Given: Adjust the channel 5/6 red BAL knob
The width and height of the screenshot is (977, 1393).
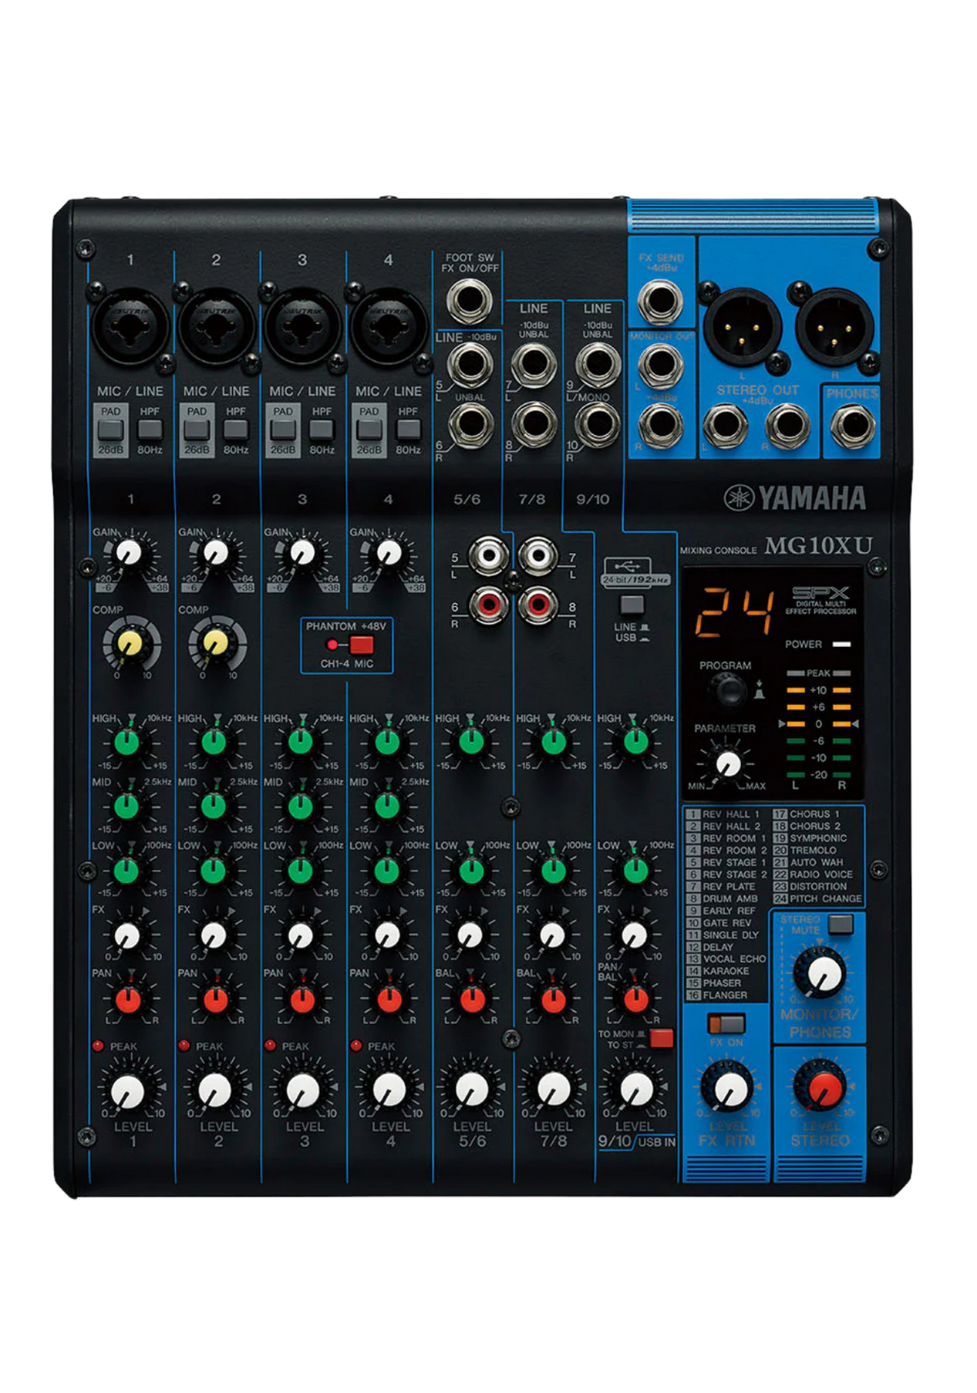Looking at the screenshot, I should 472,999.
